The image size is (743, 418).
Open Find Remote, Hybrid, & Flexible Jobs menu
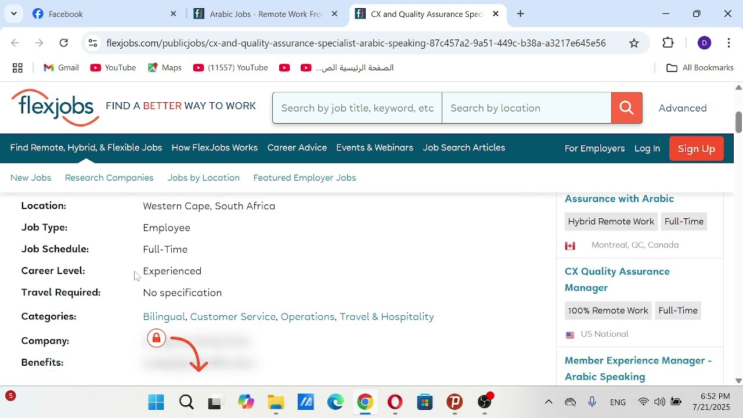(x=86, y=148)
